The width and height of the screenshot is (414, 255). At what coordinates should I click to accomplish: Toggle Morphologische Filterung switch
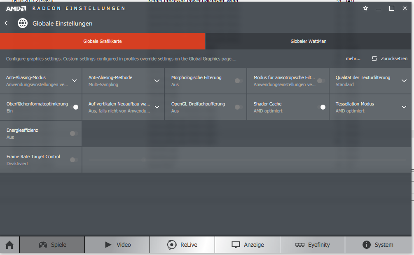pyautogui.click(x=239, y=81)
